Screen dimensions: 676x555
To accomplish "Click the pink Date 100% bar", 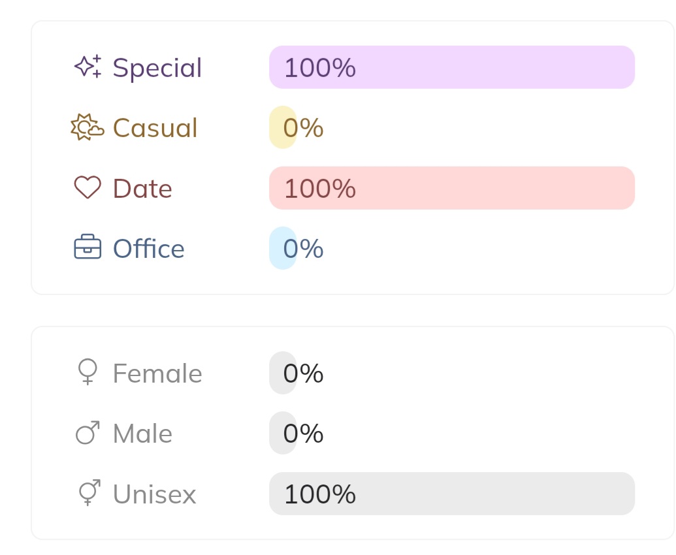I will click(452, 188).
